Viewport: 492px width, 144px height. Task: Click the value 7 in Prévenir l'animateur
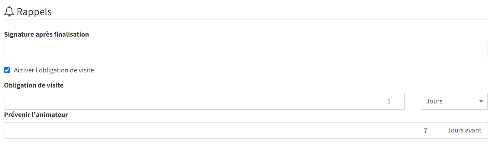[x=426, y=130]
